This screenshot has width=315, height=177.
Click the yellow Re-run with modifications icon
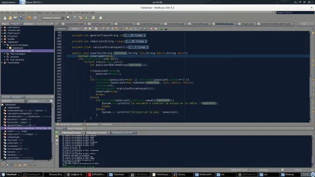click(57, 137)
